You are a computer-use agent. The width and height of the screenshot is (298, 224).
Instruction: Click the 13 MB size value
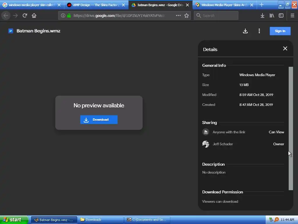[x=244, y=85]
